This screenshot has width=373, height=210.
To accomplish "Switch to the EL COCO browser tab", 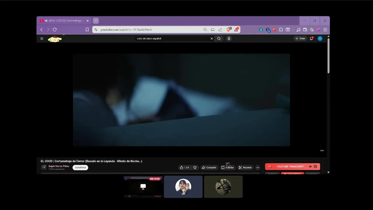I will [x=64, y=21].
